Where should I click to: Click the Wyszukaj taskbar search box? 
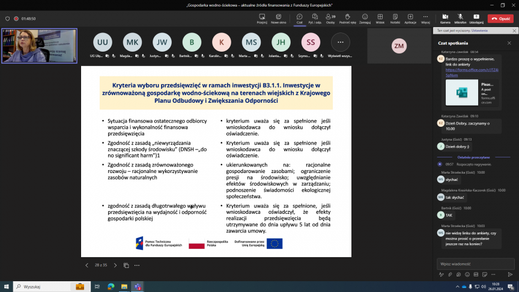pyautogui.click(x=52, y=287)
